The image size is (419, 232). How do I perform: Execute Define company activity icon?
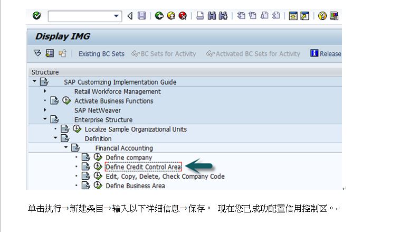tap(98, 157)
